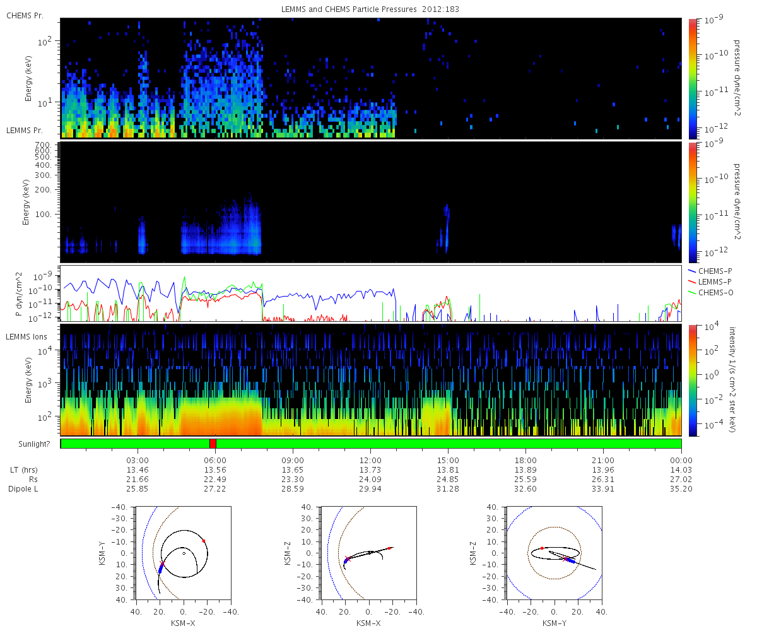
Task: Click the '03:00' time axis label
Action: click(138, 461)
